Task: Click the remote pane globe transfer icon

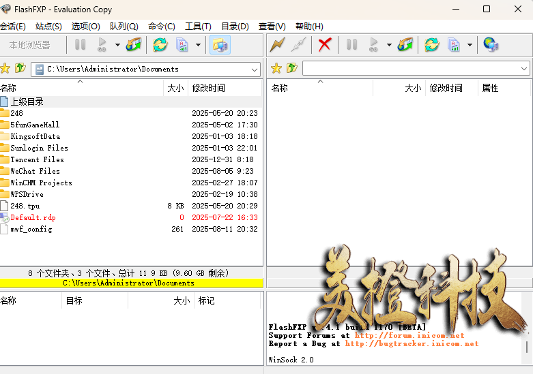Action: tap(405, 44)
